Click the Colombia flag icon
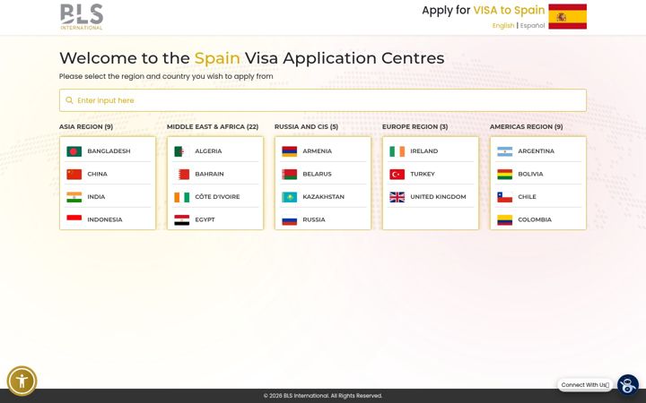The height and width of the screenshot is (403, 646). pyautogui.click(x=504, y=220)
